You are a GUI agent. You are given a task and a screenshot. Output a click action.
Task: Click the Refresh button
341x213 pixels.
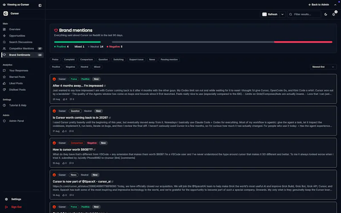[270, 14]
